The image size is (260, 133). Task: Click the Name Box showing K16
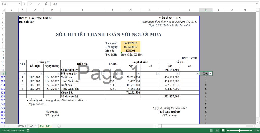10,4
